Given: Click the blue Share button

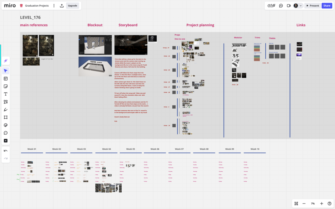Looking at the screenshot, I should (327, 6).
